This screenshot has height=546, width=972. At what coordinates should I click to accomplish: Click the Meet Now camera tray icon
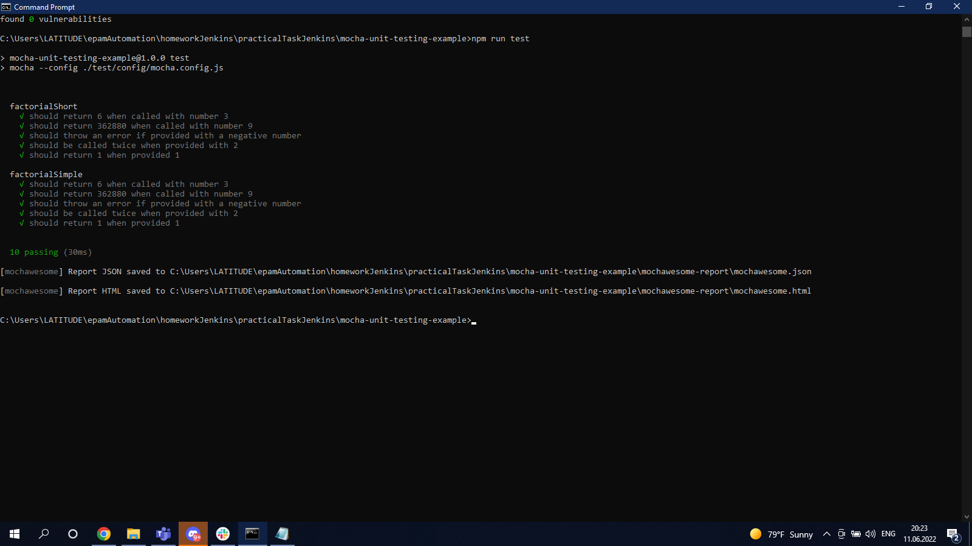[841, 534]
